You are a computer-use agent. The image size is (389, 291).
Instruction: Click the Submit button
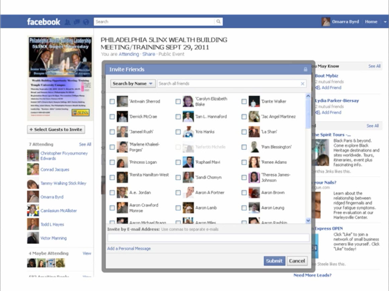(274, 261)
